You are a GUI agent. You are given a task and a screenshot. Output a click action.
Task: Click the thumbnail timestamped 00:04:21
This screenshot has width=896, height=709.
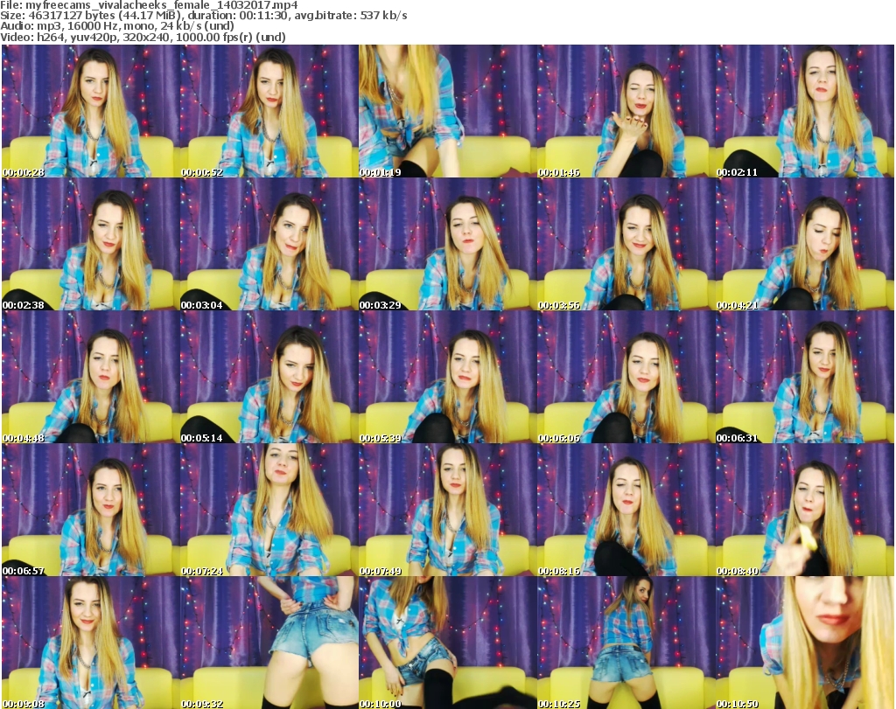805,244
